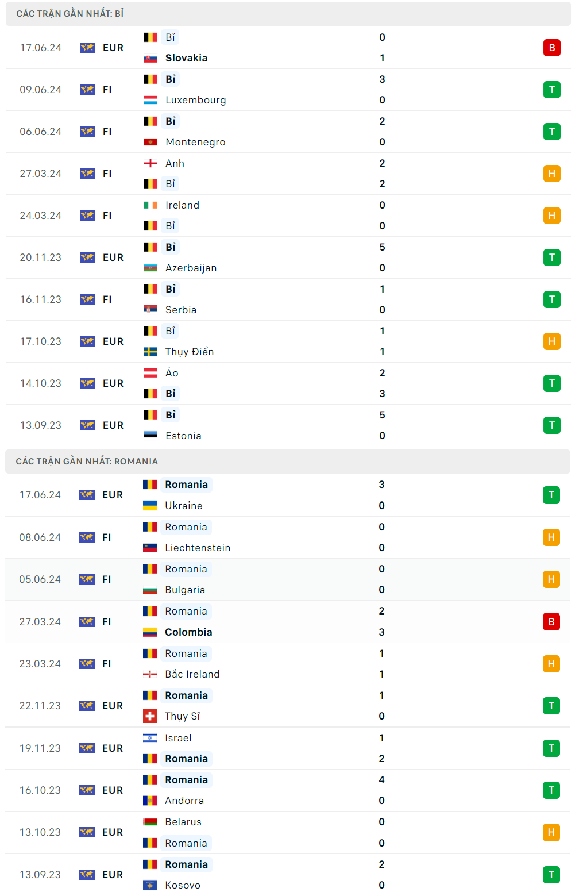Click the Colombia flag icon
Viewport: 575px width, 892px height.
pyautogui.click(x=150, y=632)
